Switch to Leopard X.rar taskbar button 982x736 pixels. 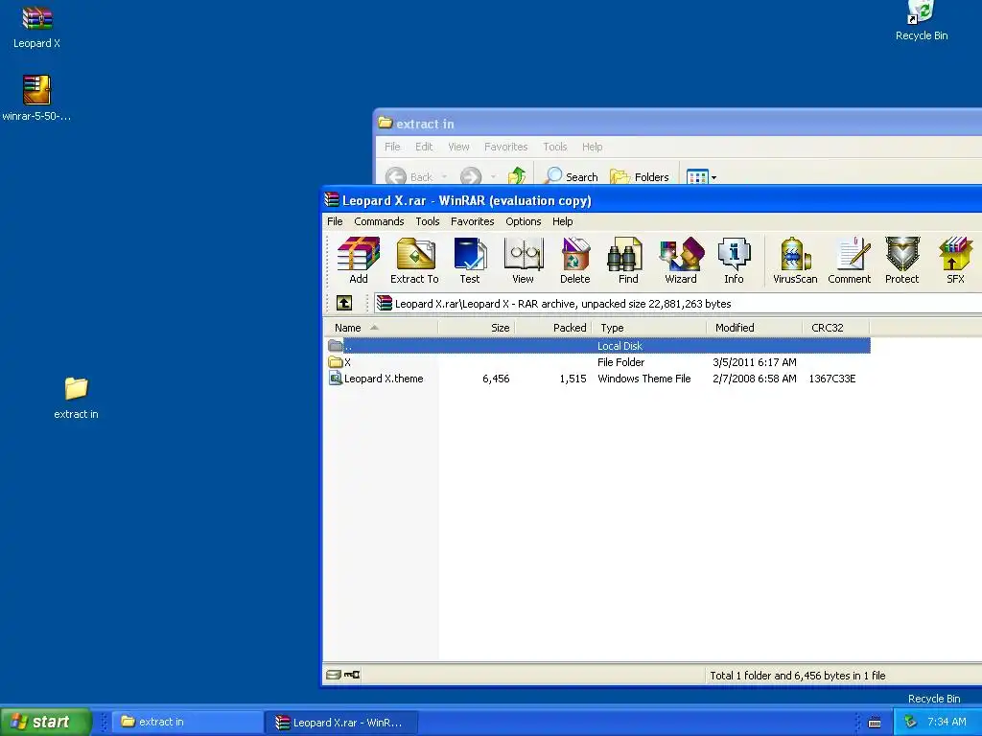(341, 723)
